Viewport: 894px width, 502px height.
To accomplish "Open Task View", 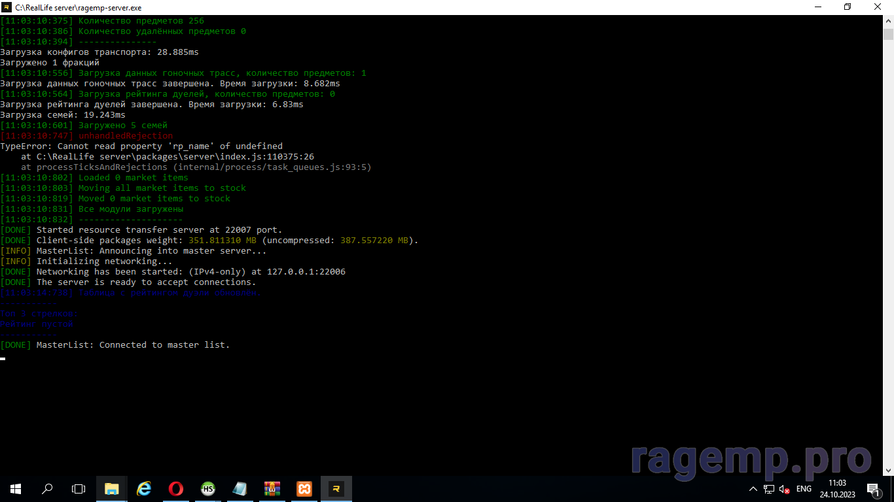I will pyautogui.click(x=79, y=488).
